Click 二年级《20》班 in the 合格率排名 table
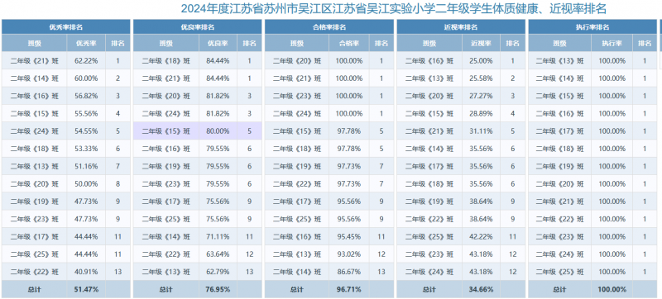Image resolution: width=662 pixels, height=299 pixels. (x=297, y=60)
